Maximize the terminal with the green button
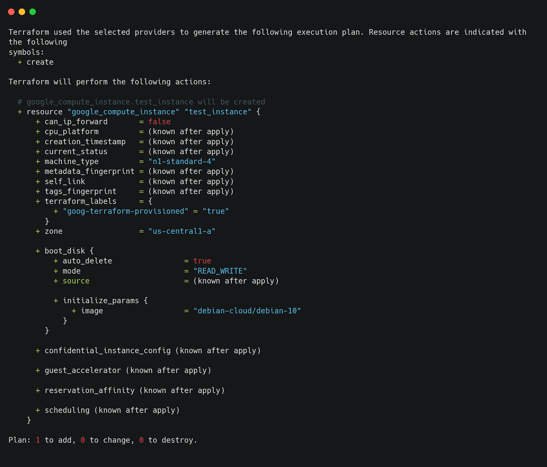The width and height of the screenshot is (547, 467). pos(33,12)
